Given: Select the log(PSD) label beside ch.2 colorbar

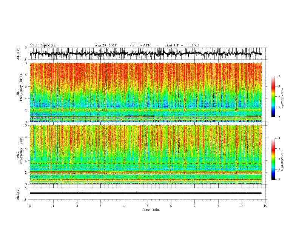Looking at the screenshot, I should tap(283, 161).
